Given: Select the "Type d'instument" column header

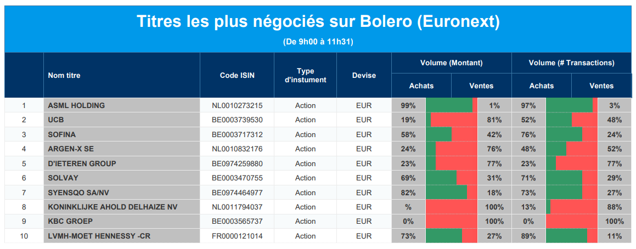Looking at the screenshot, I should point(305,76).
